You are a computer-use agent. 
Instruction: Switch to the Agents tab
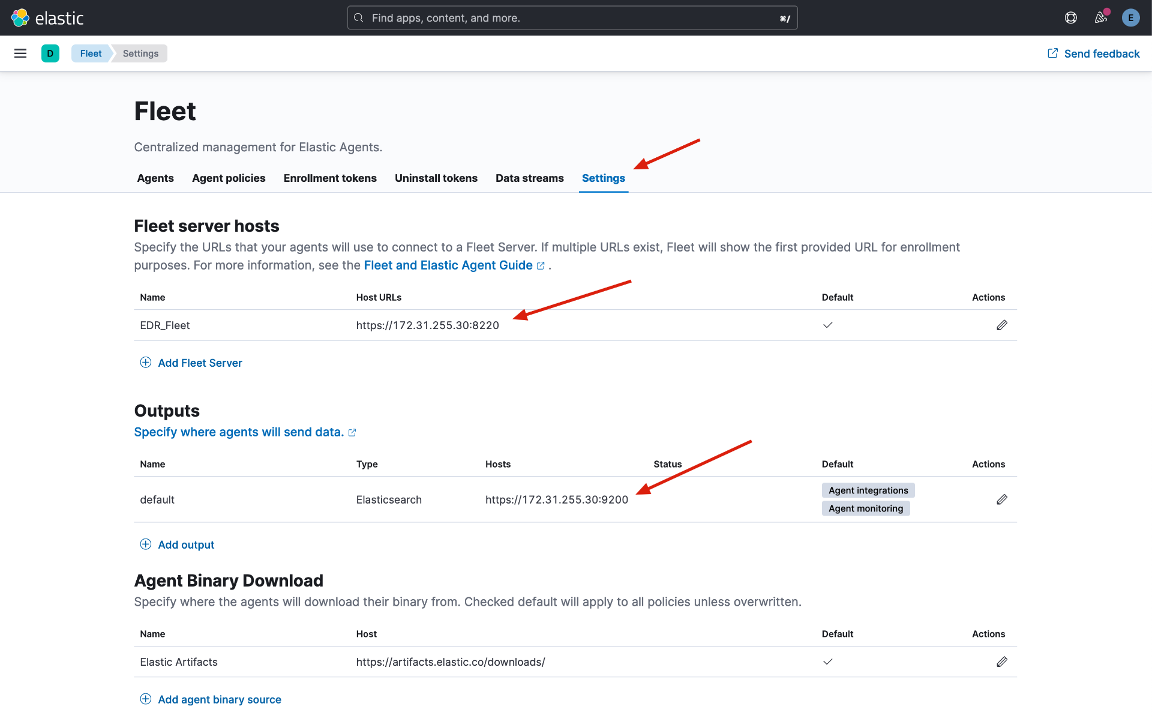coord(155,178)
